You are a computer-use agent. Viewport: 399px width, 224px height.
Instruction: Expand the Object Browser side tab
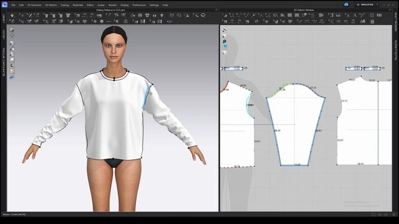396,22
